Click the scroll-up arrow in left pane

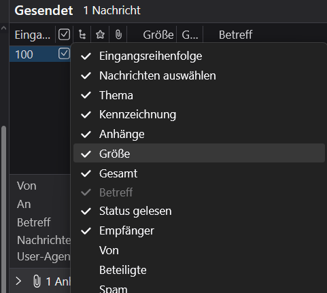tap(3, 29)
